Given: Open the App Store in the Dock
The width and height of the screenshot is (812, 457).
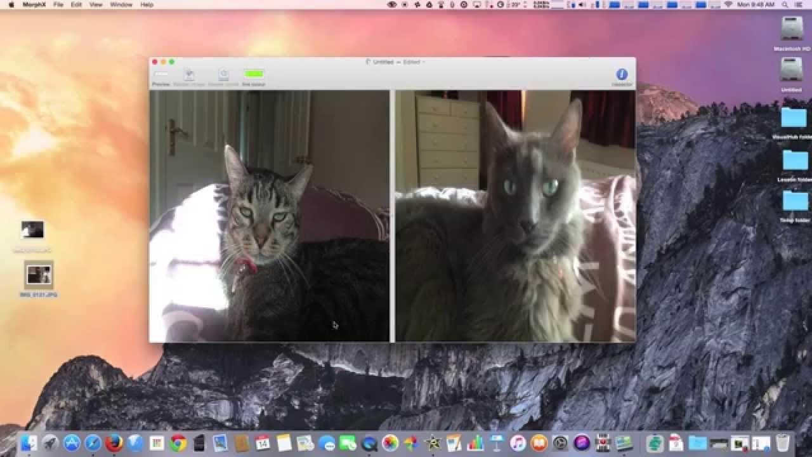Looking at the screenshot, I should (72, 442).
